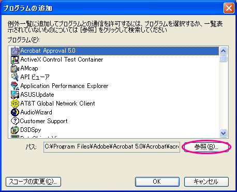The image size is (237, 192).
Task: Click the Application Performance Explorer funnel icon
Action: 15,86
